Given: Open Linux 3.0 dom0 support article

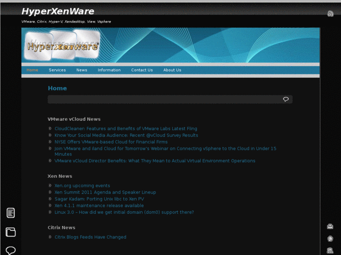Looking at the screenshot, I should tap(124, 212).
